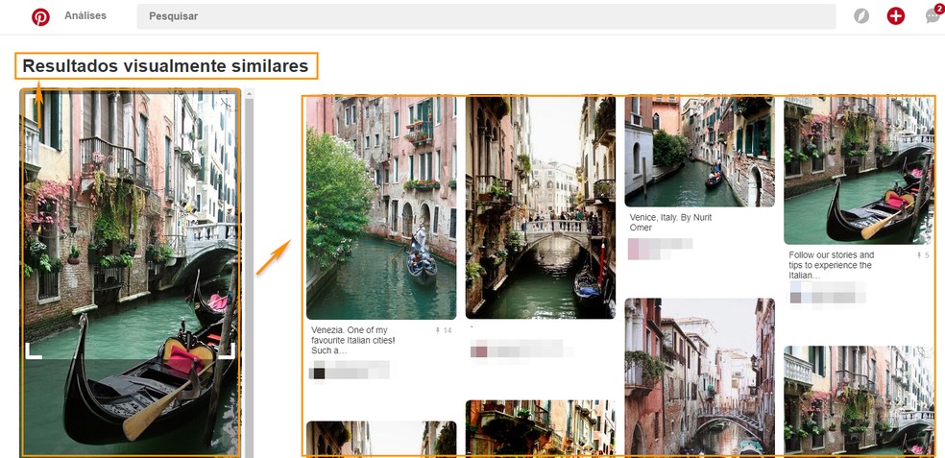This screenshot has height=458, width=945.
Task: Click the Pinterest logo icon
Action: click(x=40, y=16)
